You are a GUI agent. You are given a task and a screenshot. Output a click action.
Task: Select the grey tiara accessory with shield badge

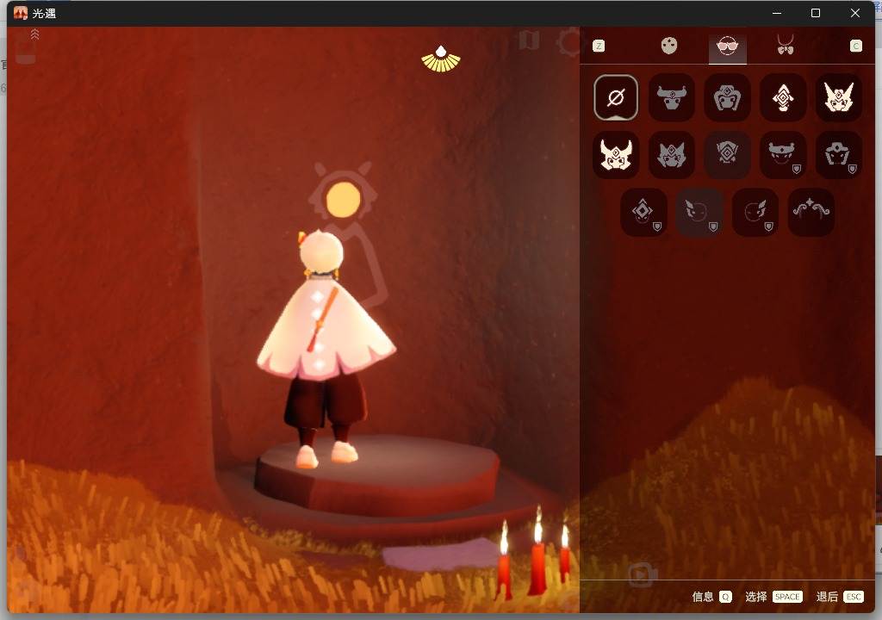click(x=839, y=155)
